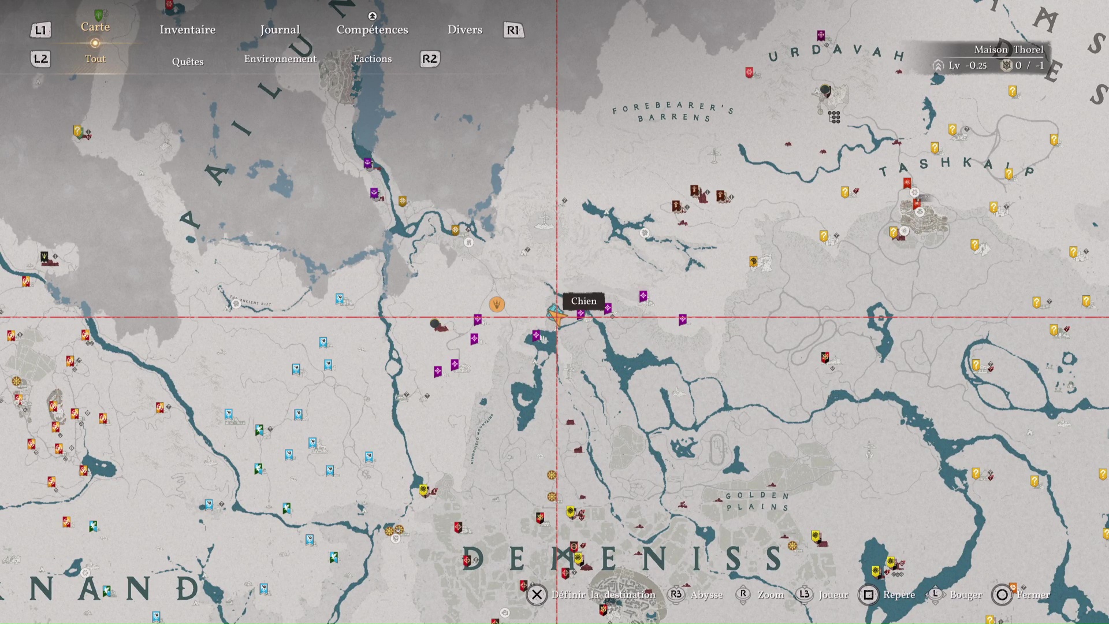Select the Environnement map filter
This screenshot has height=624, width=1109.
tap(280, 59)
